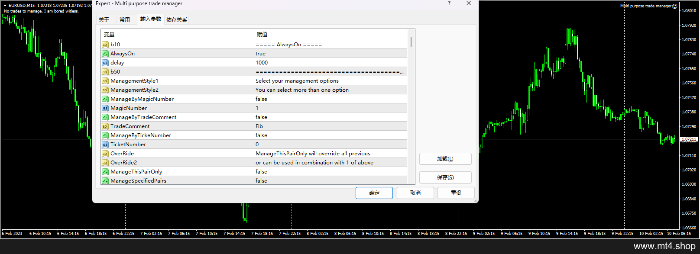Select the ManageByMagicNumber value false
Viewport: 700px width, 254px height.
coord(261,99)
